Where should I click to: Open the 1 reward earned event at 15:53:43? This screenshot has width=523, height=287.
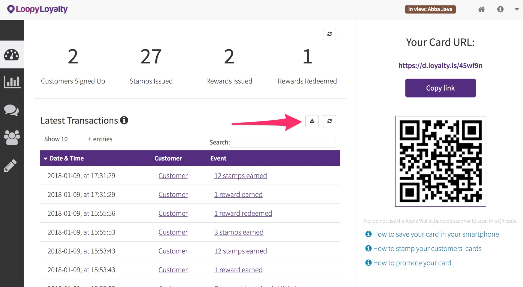click(x=238, y=270)
